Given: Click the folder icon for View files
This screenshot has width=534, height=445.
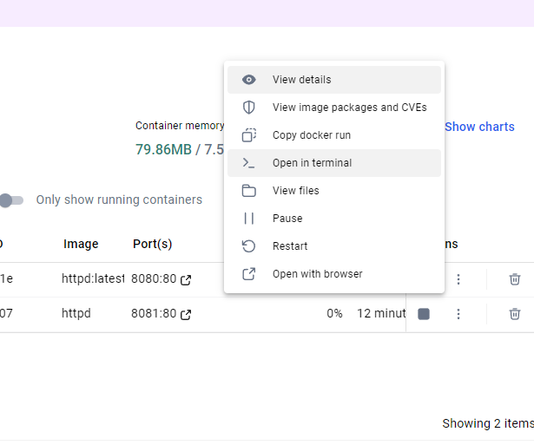Looking at the screenshot, I should pos(249,191).
